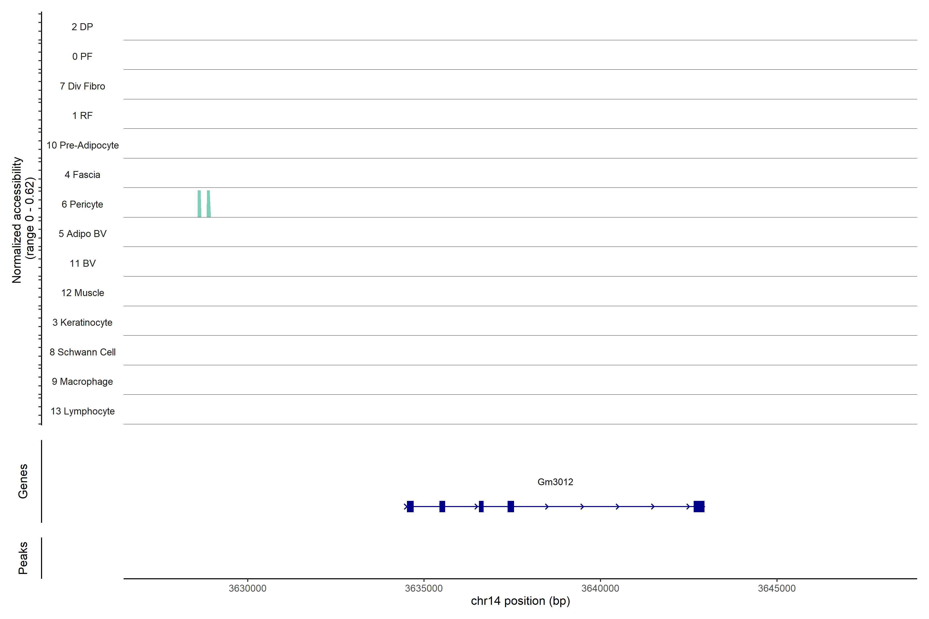Click the Genes panel label
The width and height of the screenshot is (929, 619).
point(23,481)
